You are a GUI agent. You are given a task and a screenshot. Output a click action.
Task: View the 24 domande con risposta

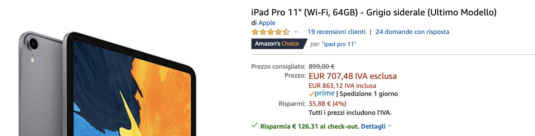tap(412, 32)
